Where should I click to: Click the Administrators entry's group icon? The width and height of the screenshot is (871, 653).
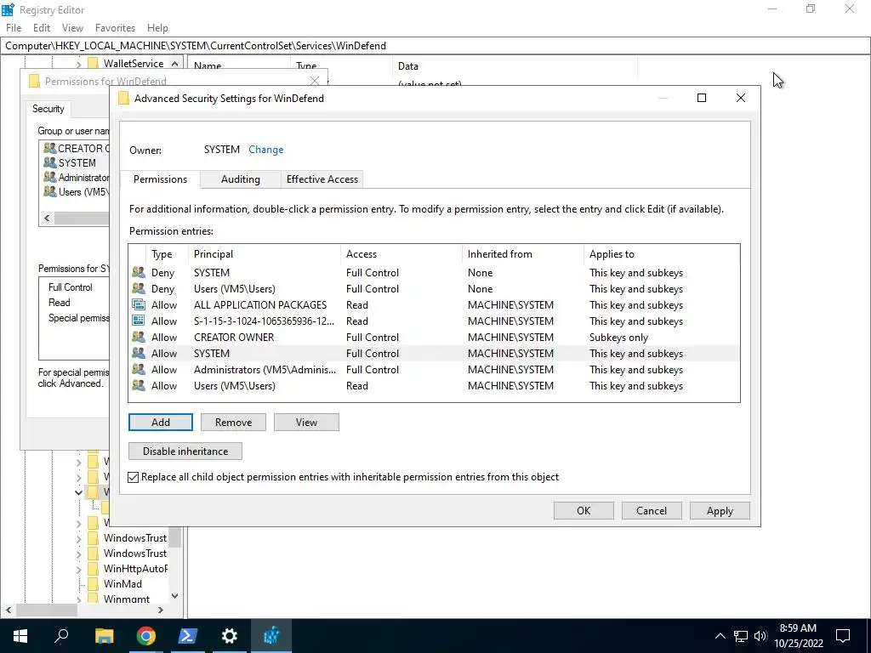[139, 369]
